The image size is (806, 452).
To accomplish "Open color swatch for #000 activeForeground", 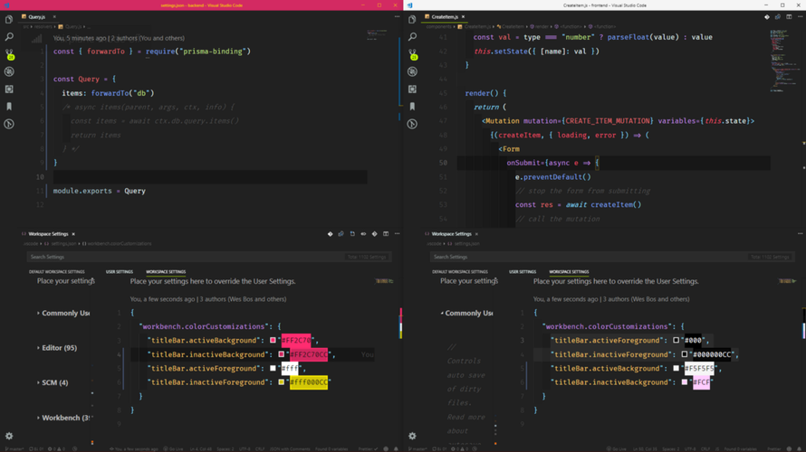I will point(676,340).
